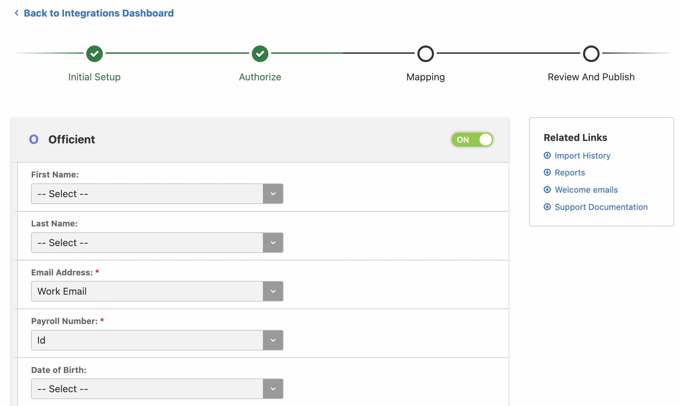Click the Initial Setup checkmark step icon
This screenshot has width=681, height=406.
click(x=95, y=54)
